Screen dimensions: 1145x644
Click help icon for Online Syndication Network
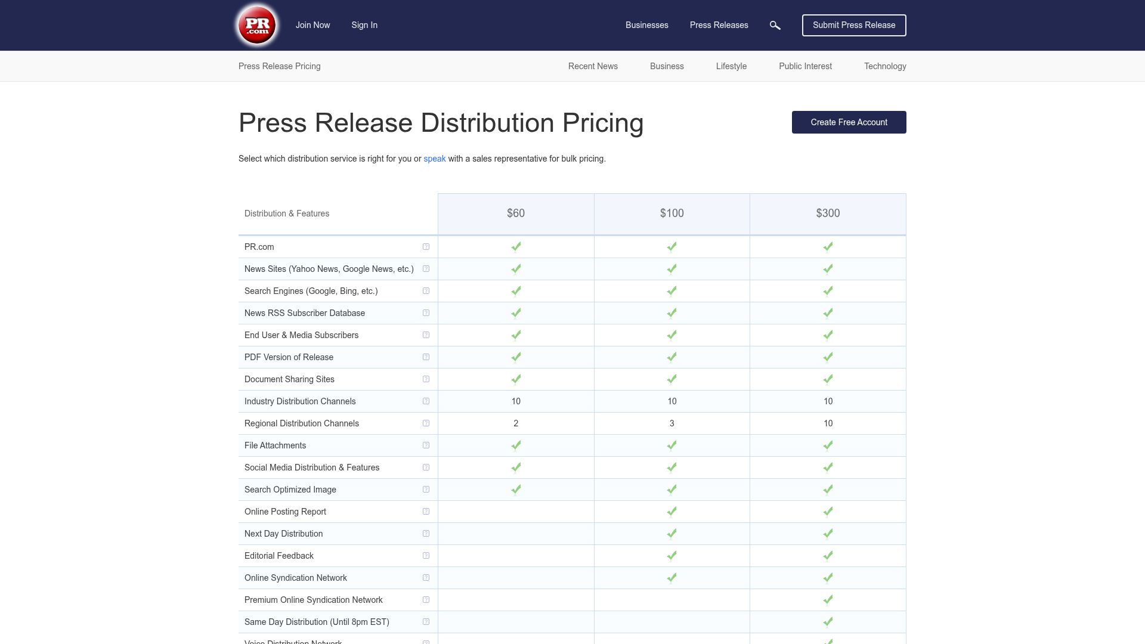pyautogui.click(x=426, y=578)
